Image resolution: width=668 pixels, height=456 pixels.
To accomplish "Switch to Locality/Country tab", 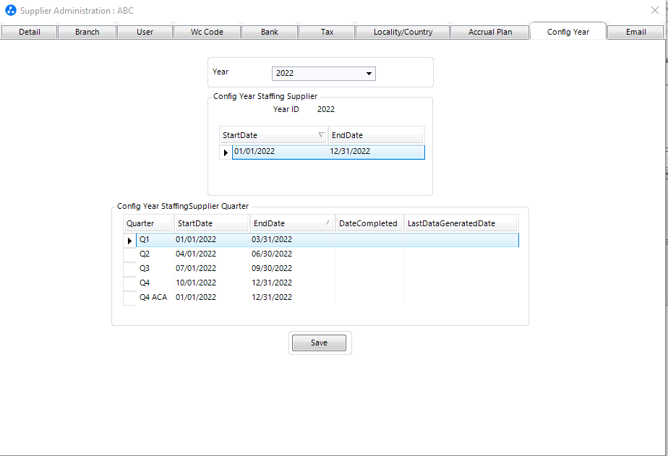I will click(x=403, y=32).
